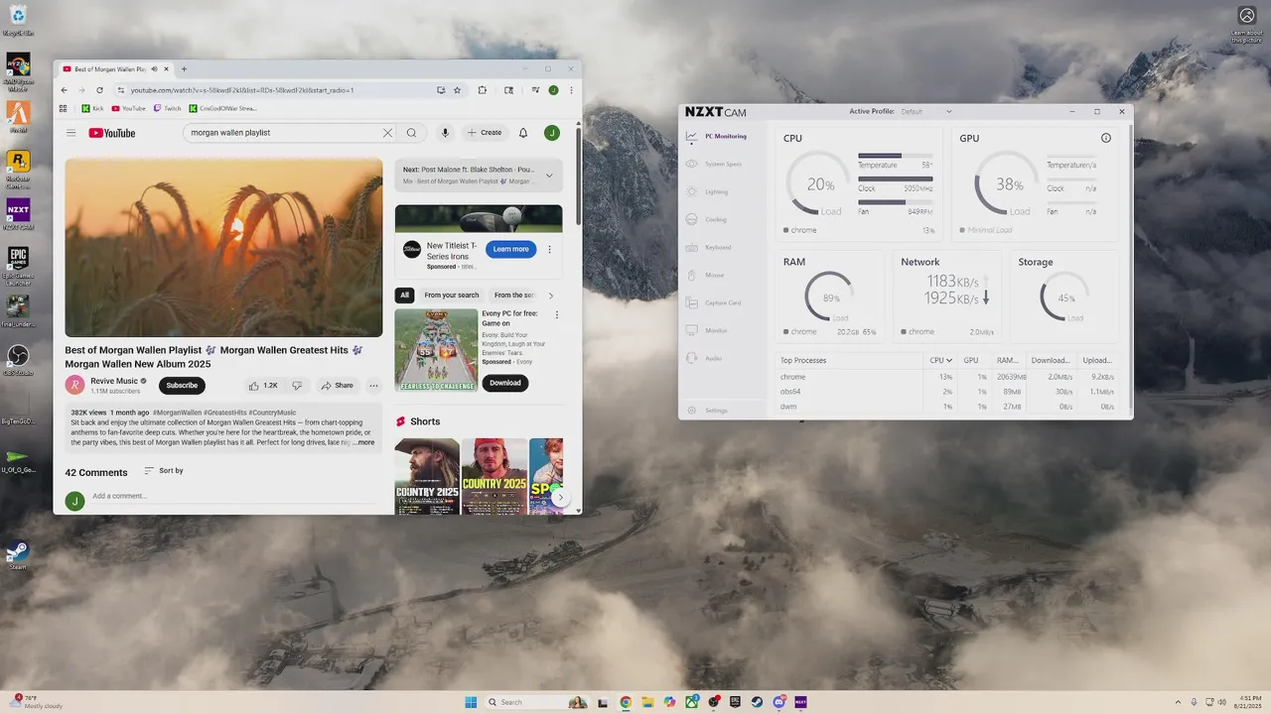Open weather widget in taskbar
Viewport: 1271px width, 714px height.
click(x=38, y=702)
